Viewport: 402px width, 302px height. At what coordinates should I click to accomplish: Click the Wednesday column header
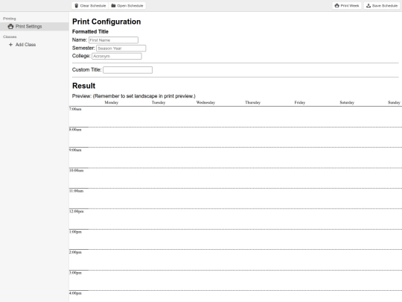click(205, 102)
